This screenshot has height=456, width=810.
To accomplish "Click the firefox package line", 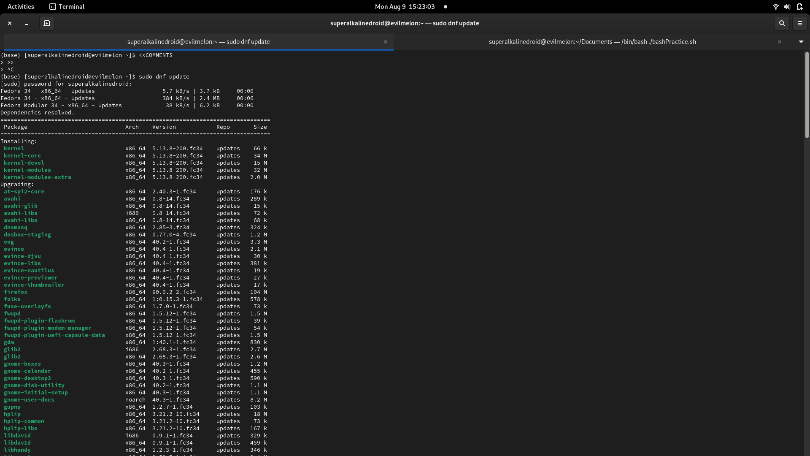I will tap(16, 292).
